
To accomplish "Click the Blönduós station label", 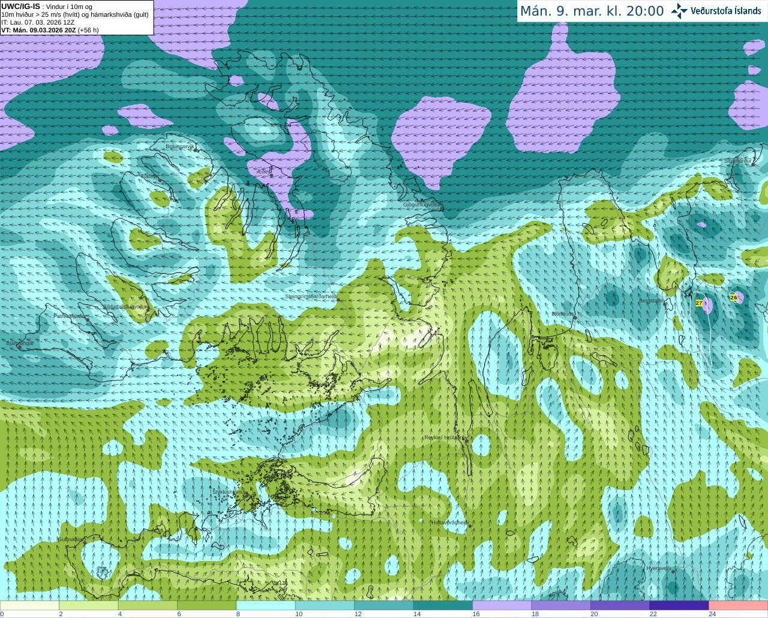I will coord(563,314).
